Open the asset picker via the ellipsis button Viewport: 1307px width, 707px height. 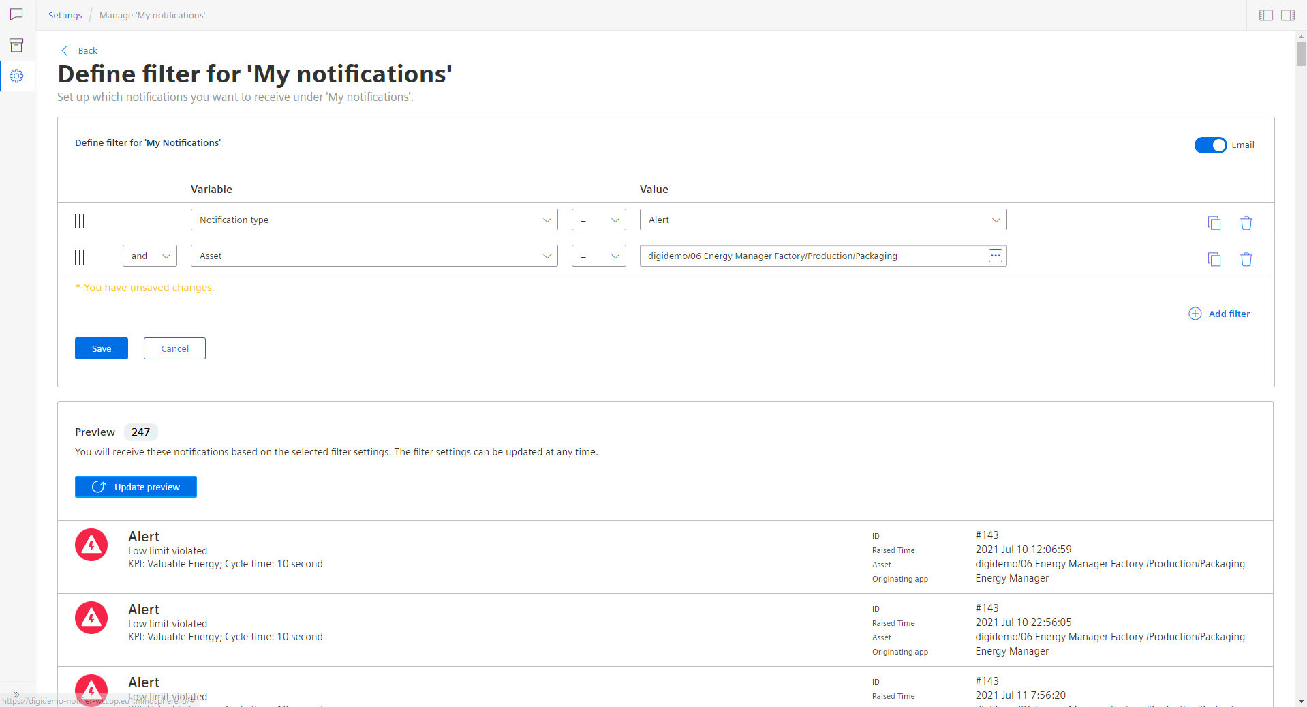(x=996, y=256)
